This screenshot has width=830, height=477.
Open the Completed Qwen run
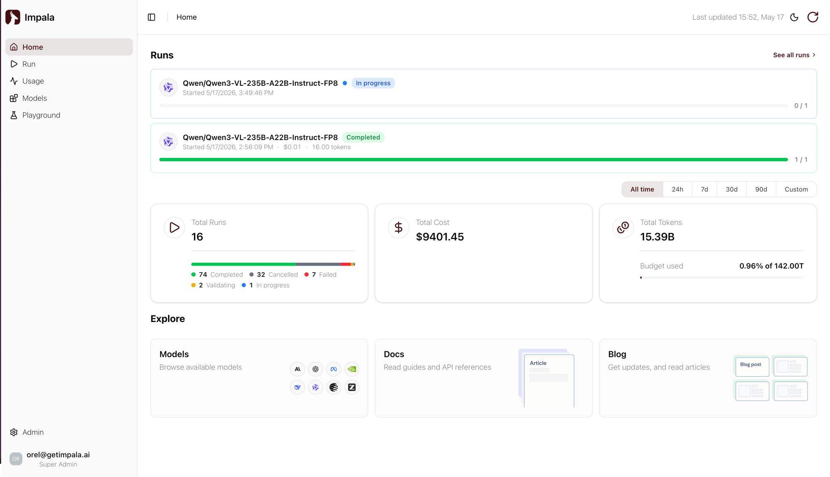pos(483,148)
